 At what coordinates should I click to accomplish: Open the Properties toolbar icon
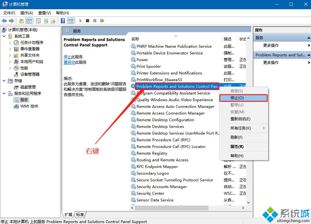(38, 20)
